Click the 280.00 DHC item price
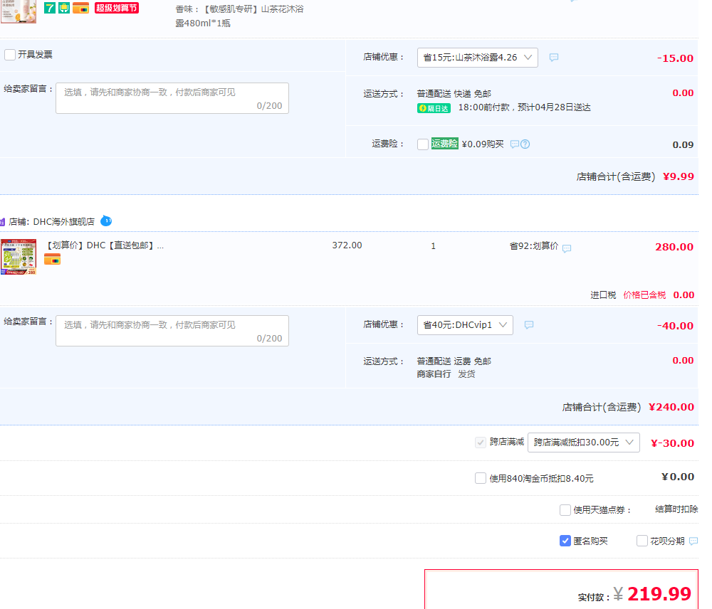The image size is (712, 609). [674, 247]
